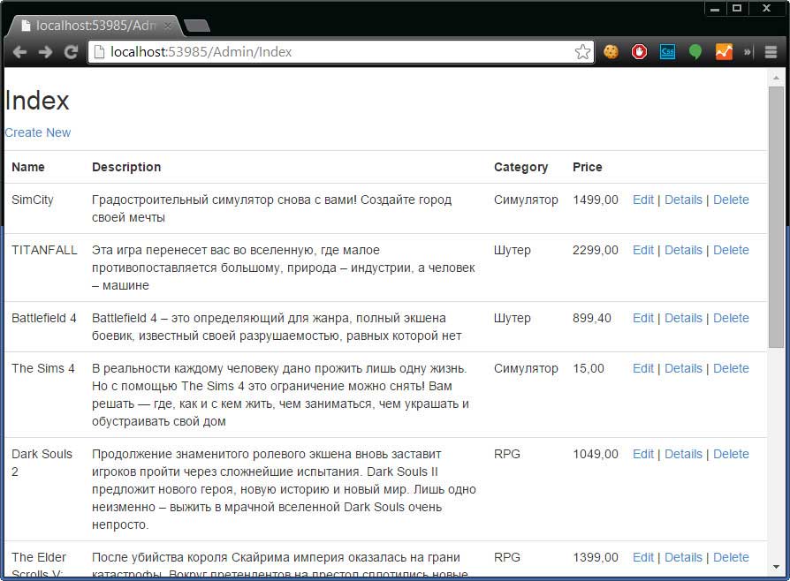Click the RPG category of Dark Souls 2
Viewport: 790px width, 581px height.
(507, 454)
